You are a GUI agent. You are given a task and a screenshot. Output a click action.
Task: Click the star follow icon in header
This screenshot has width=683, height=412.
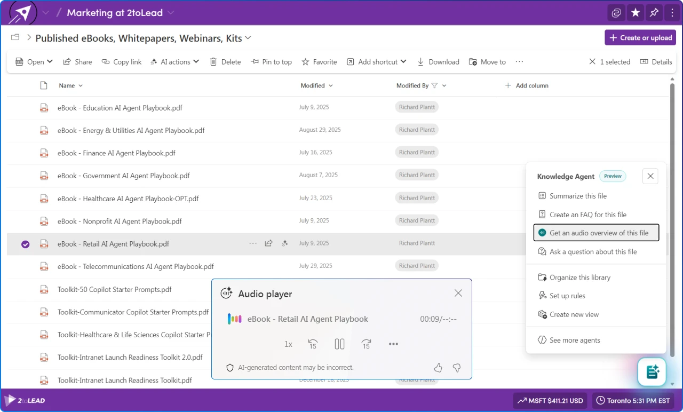point(635,13)
